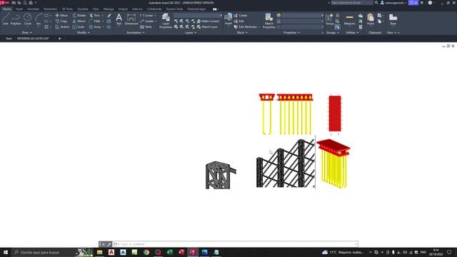The image size is (457, 257).
Task: Click the help keyword search field
Action: [352, 3]
